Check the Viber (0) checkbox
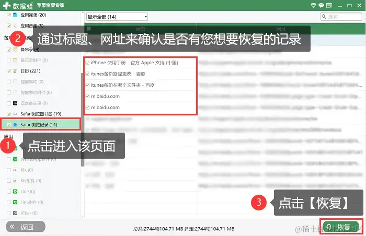Image resolution: width=366 pixels, height=236 pixels. point(9,213)
